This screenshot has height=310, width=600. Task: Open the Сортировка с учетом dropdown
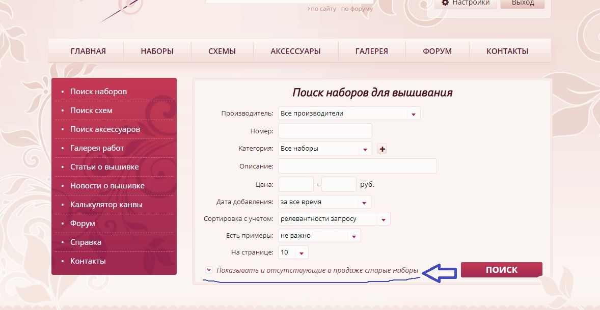point(334,219)
